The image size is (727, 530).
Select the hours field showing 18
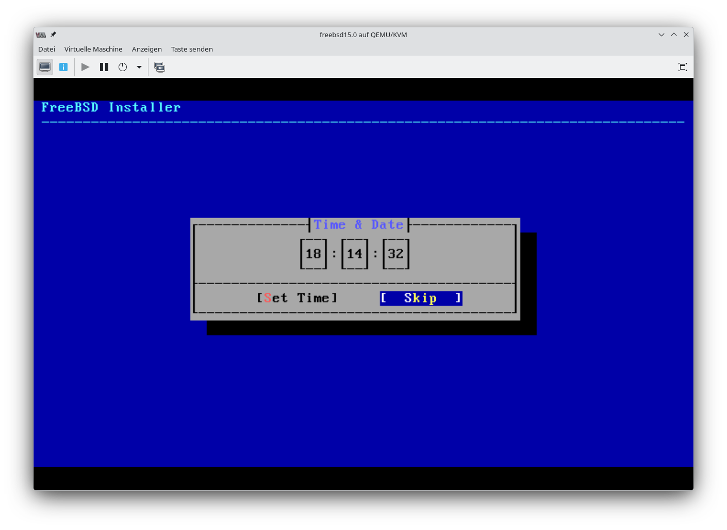[x=313, y=254]
